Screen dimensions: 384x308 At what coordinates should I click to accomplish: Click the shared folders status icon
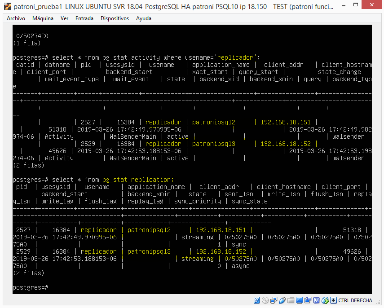291,300
